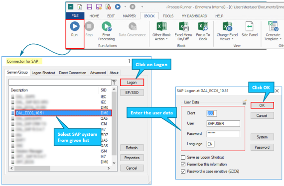This screenshot has height=186, width=284.
Task: Click OK in SAP Logon dialog
Action: [x=262, y=105]
